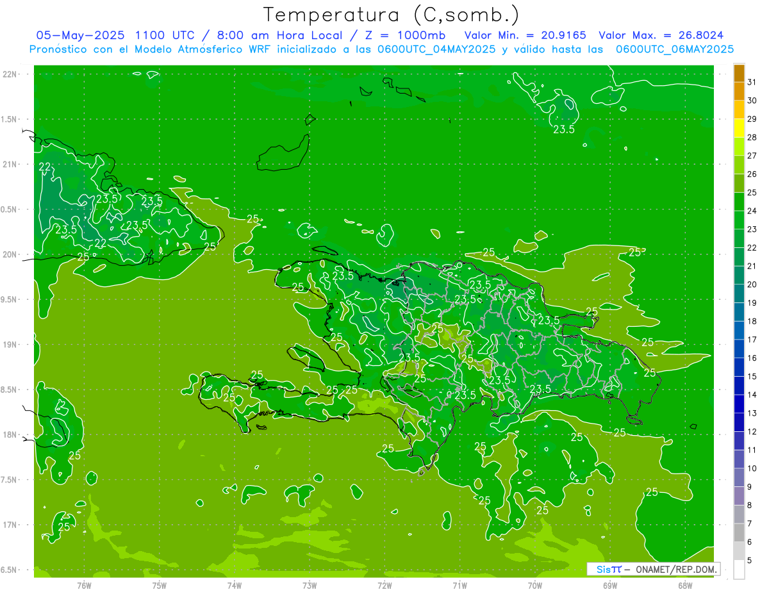Click the legend scale value 9
The width and height of the screenshot is (769, 594).
click(x=750, y=487)
